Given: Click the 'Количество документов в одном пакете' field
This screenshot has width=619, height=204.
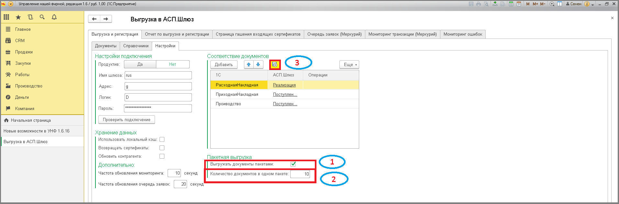Looking at the screenshot, I should coord(300,174).
